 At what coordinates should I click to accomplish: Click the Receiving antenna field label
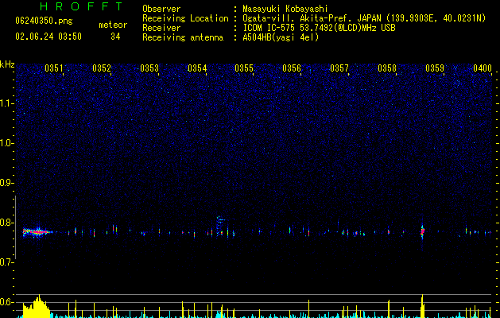click(183, 37)
